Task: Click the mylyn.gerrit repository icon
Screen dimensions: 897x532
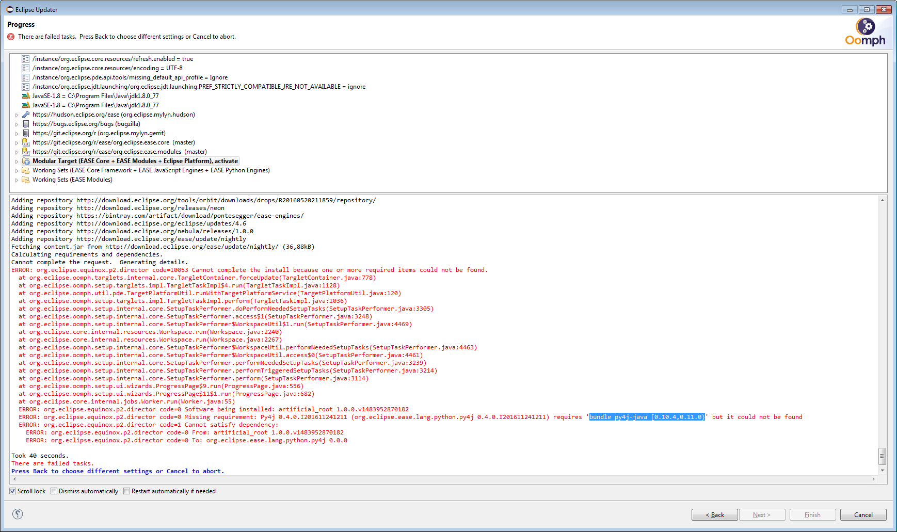Action: 25,133
